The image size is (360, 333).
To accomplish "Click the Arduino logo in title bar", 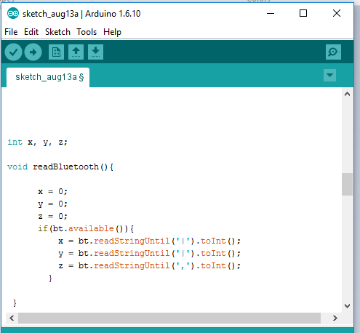I will pyautogui.click(x=13, y=13).
